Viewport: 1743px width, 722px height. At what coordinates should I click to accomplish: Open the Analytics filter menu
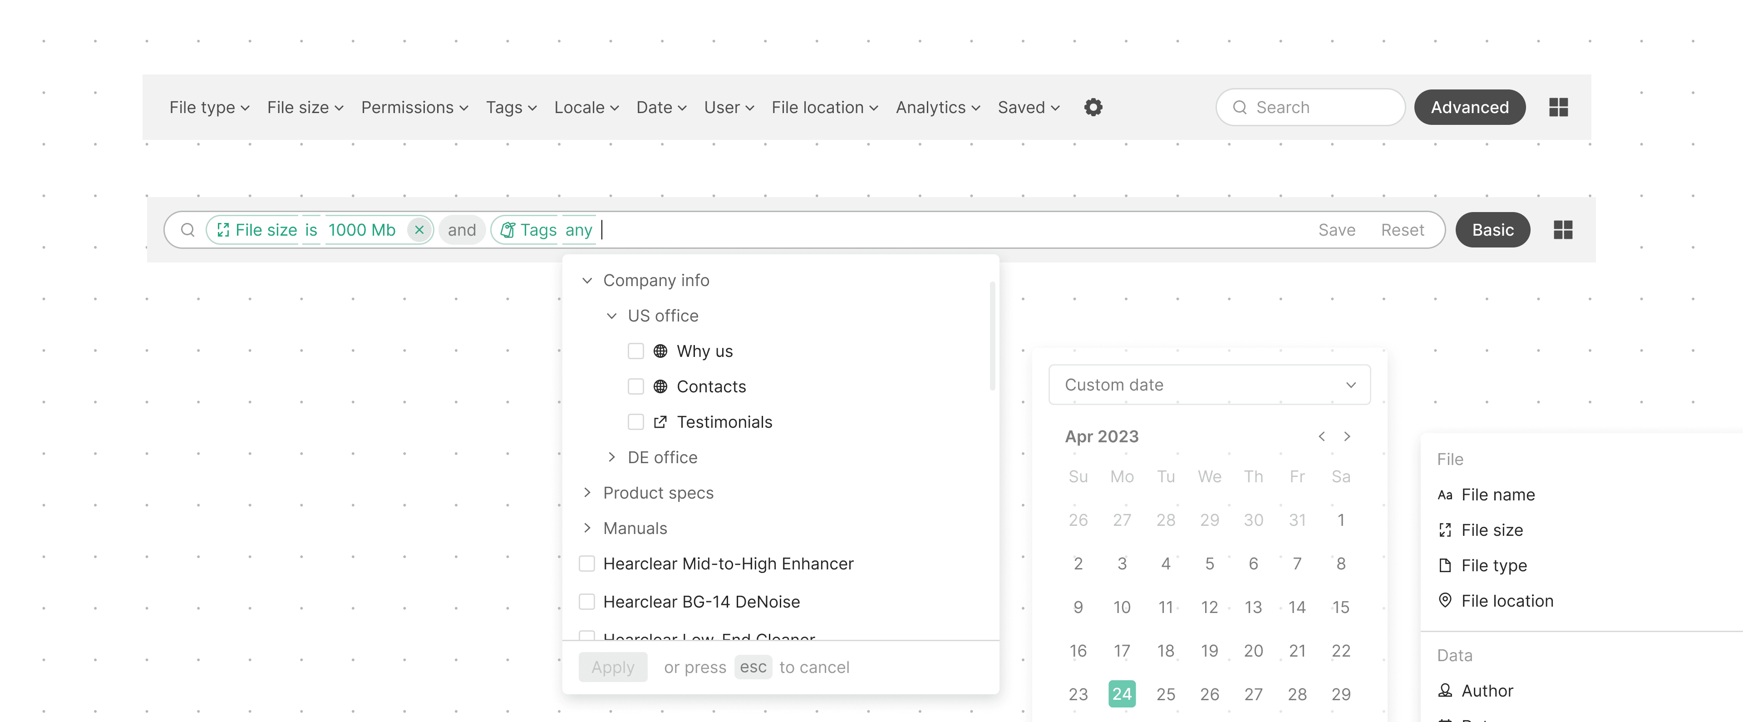(937, 108)
